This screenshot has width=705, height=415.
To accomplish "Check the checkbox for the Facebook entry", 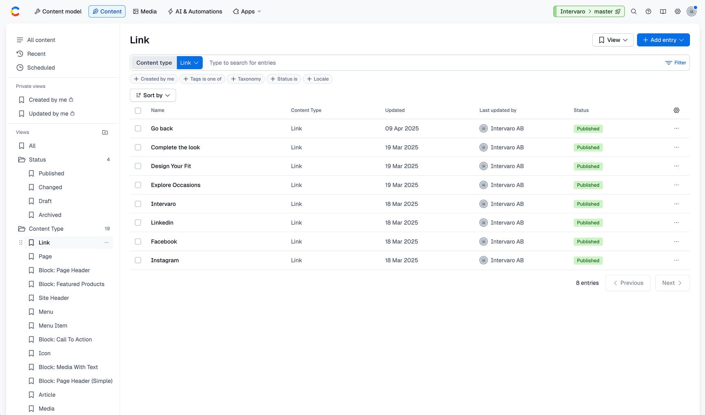I will (x=138, y=241).
